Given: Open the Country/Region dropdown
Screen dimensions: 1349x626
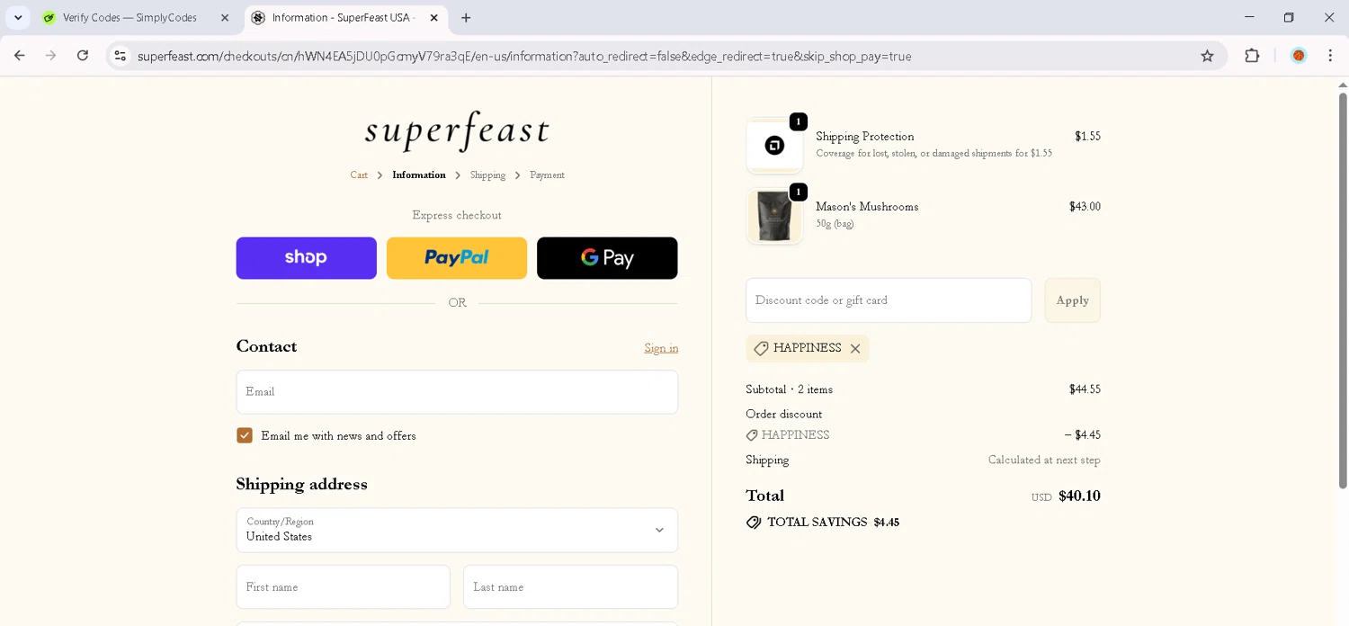Looking at the screenshot, I should [457, 530].
